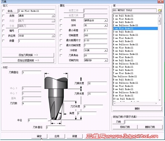This screenshot has width=165, height=141.
Task: Click the 刀具长度 input field
Action: point(97,94)
